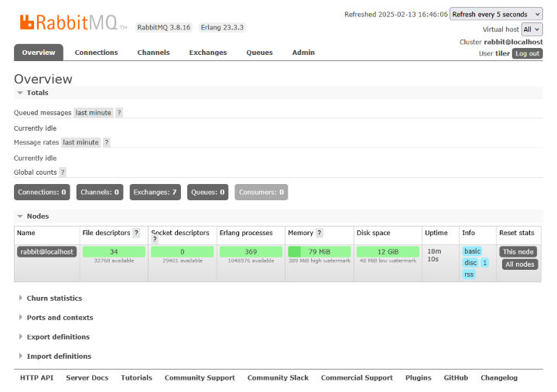Reset stats for This node
The width and height of the screenshot is (557, 392).
click(x=518, y=252)
